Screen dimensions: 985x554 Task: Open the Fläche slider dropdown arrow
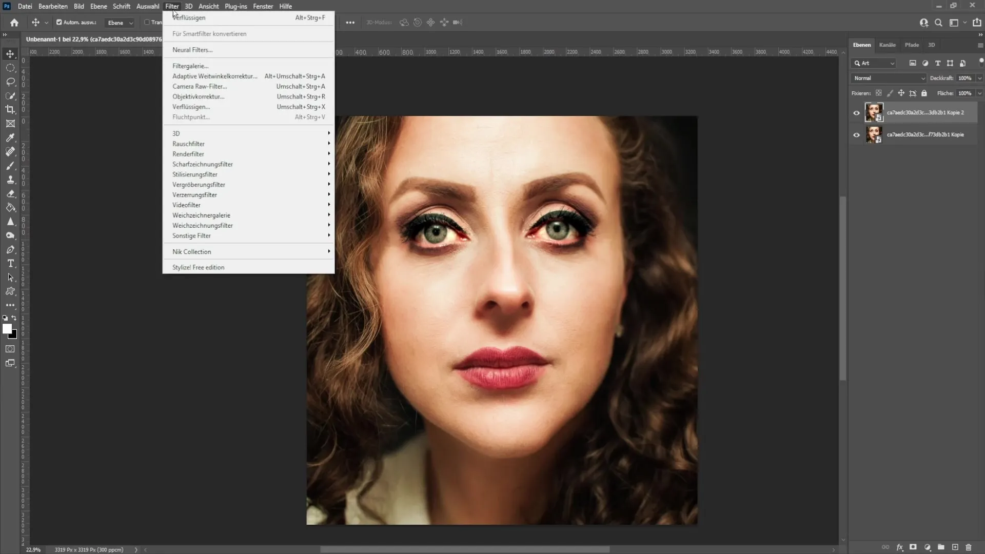[x=979, y=93]
